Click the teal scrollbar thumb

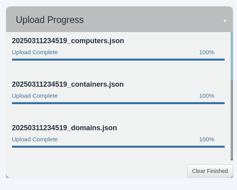click(x=232, y=56)
